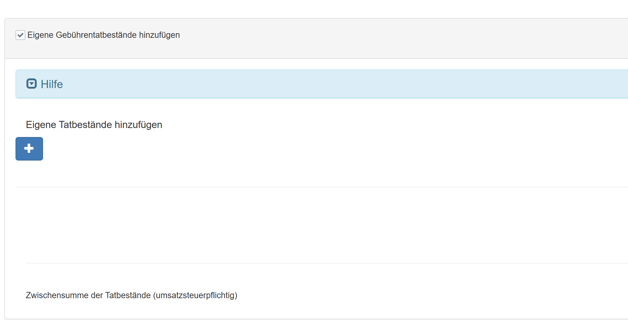Select the Zwischensumme der Tatbestände label
Screen dimensions: 628x336
[x=131, y=295]
